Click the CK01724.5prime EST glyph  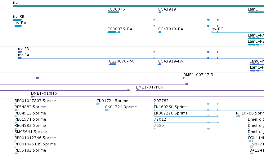pos(98,104)
